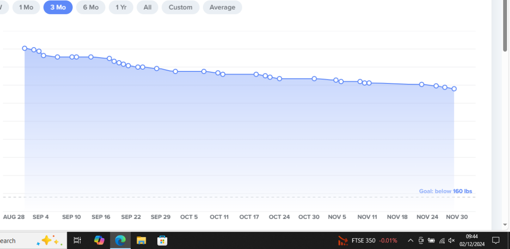The image size is (510, 249).
Task: Select the 3 Mo time range
Action: 58,7
